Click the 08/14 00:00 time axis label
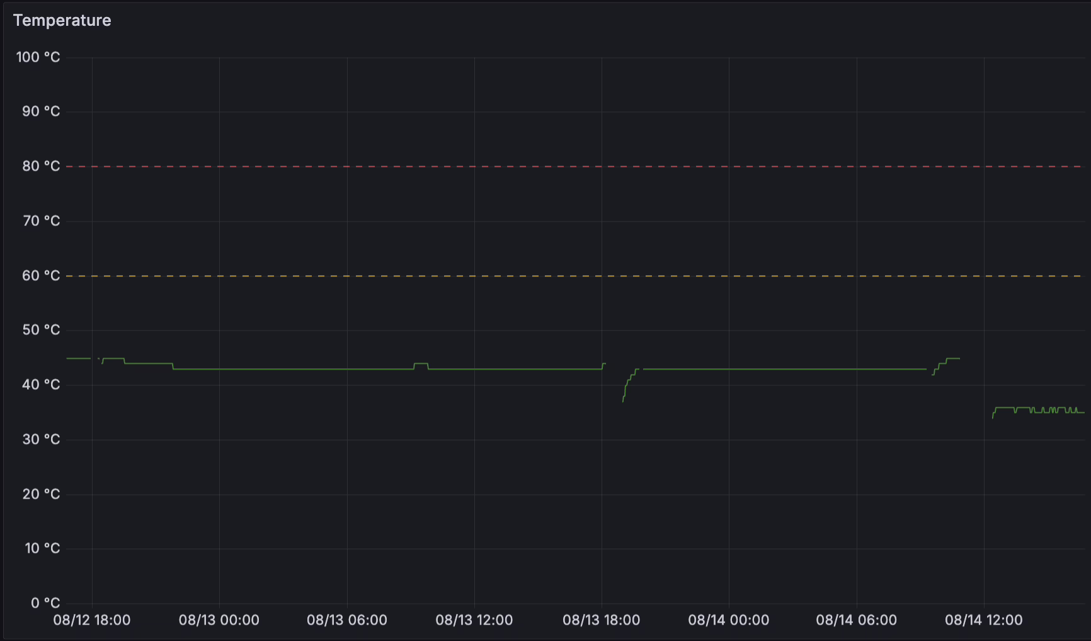1091x641 pixels. point(729,620)
